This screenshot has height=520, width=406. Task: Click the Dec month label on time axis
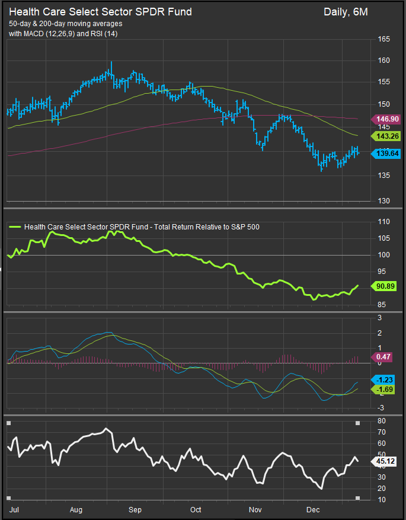tap(313, 510)
